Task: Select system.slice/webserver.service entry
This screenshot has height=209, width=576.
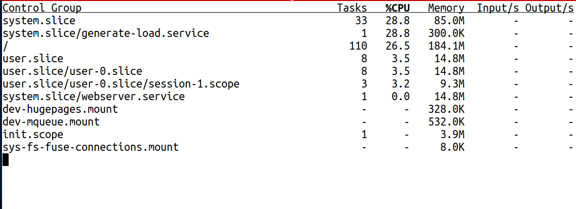Action: coord(94,97)
